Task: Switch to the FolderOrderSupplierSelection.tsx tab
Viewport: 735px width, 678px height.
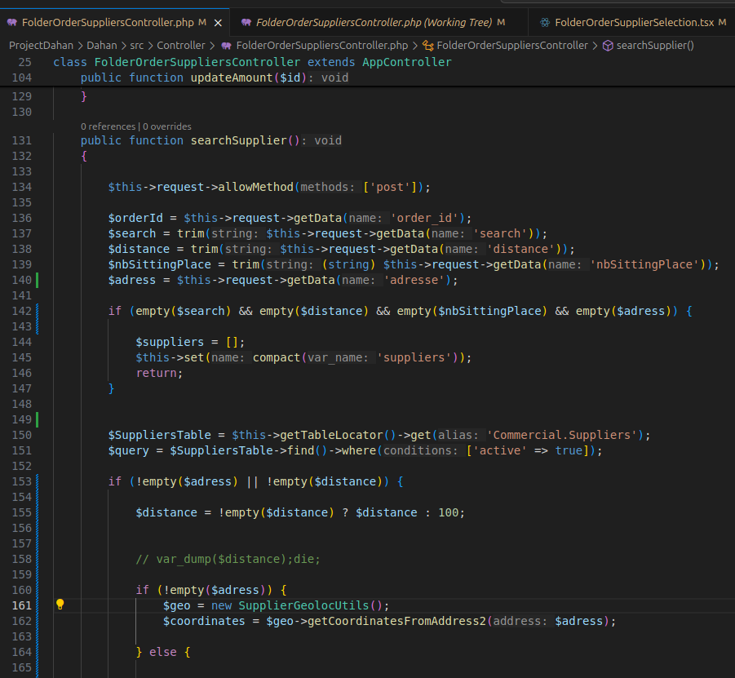Action: (x=633, y=22)
